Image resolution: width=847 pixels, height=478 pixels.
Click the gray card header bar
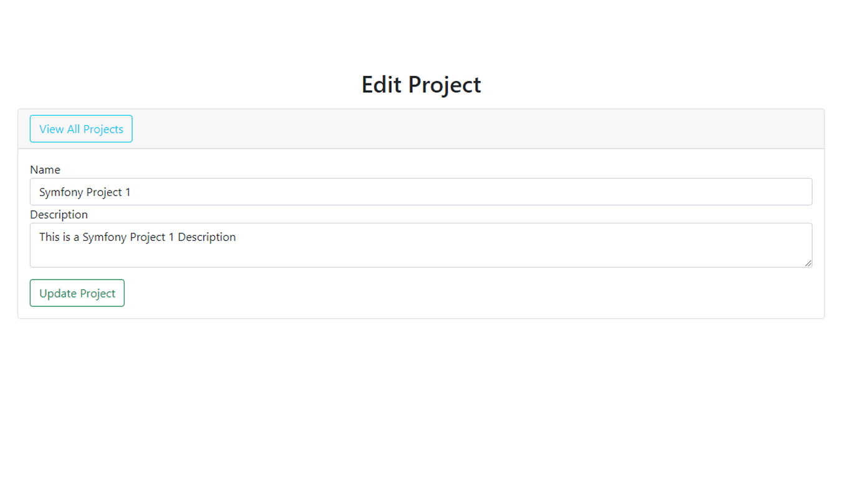coord(421,129)
